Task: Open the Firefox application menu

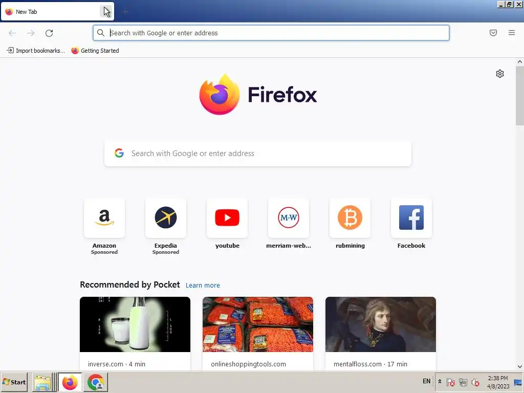Action: tap(511, 33)
